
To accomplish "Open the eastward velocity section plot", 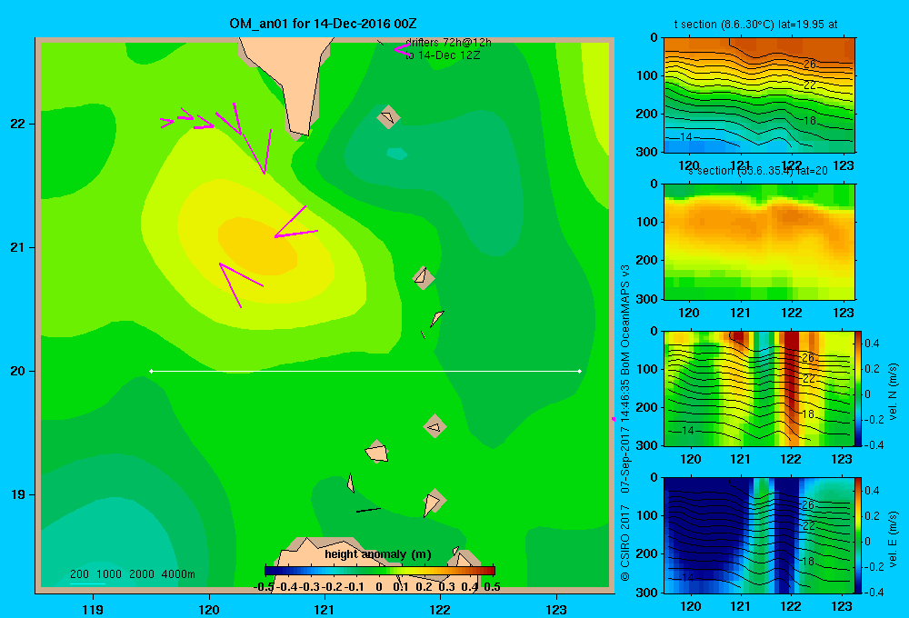I will pos(759,535).
